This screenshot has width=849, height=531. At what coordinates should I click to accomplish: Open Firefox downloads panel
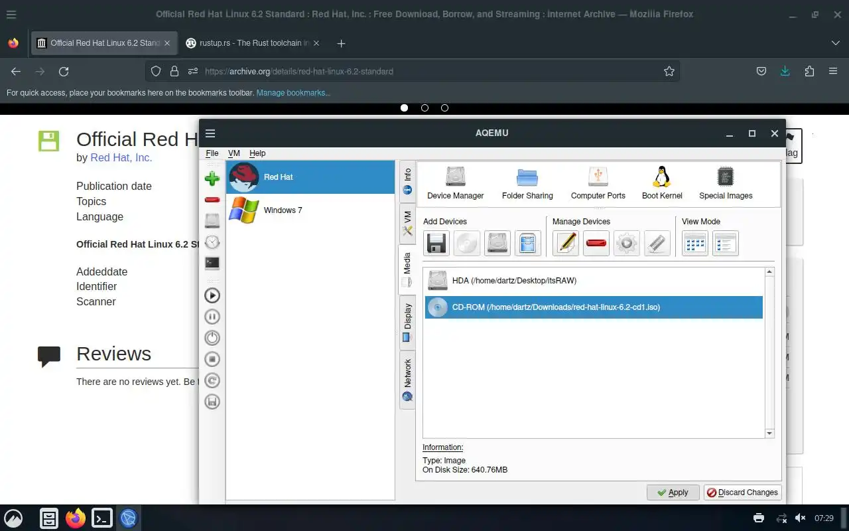click(785, 71)
